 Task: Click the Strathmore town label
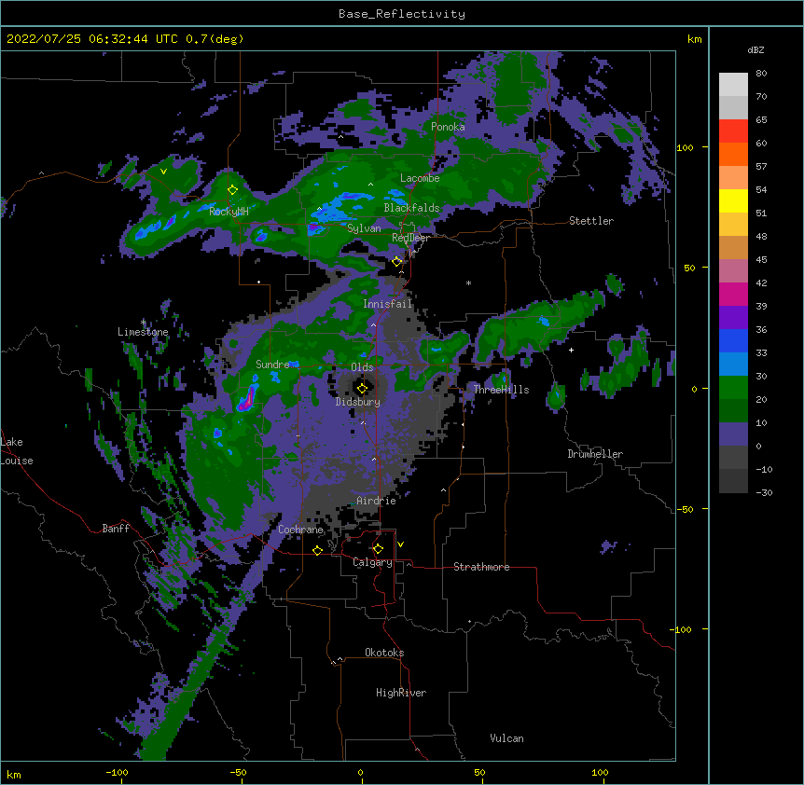pos(481,567)
